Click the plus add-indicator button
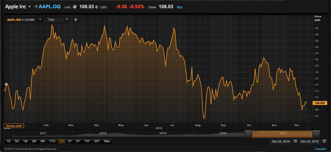This screenshot has height=152, width=331. [76, 20]
